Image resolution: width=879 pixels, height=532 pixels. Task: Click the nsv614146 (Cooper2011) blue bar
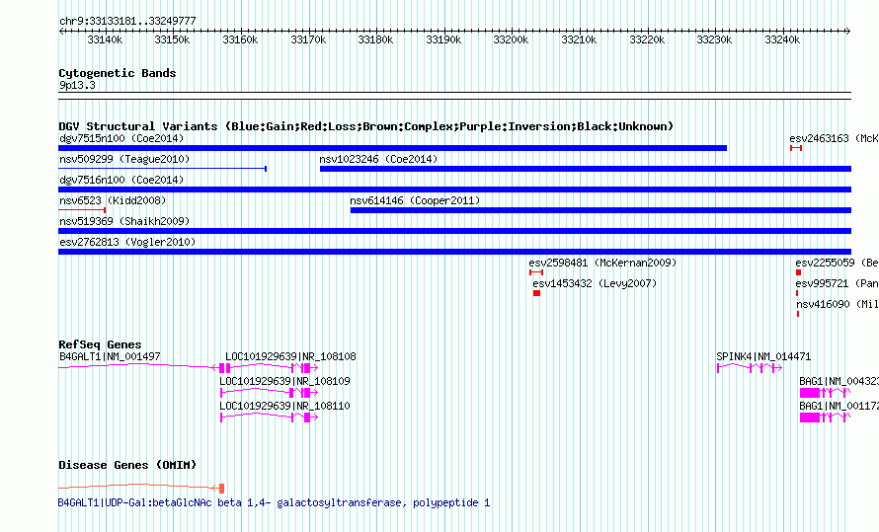pos(600,210)
